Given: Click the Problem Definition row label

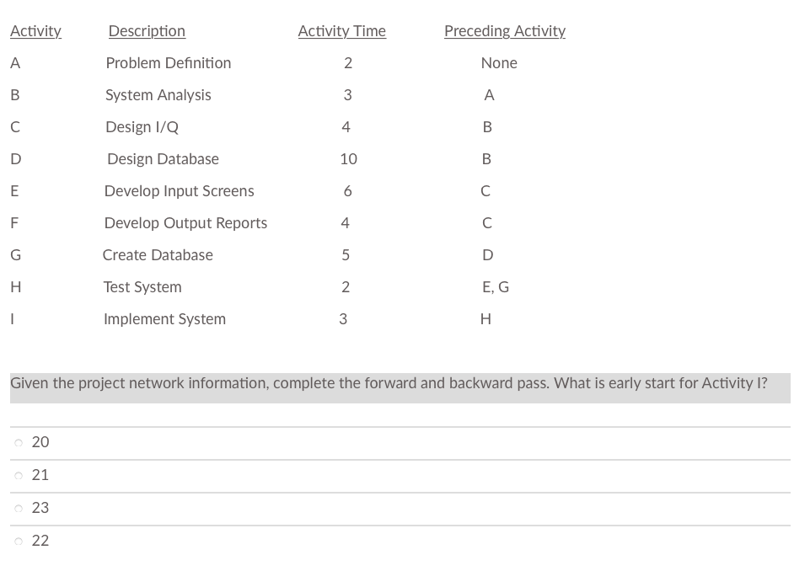Looking at the screenshot, I should (x=168, y=63).
